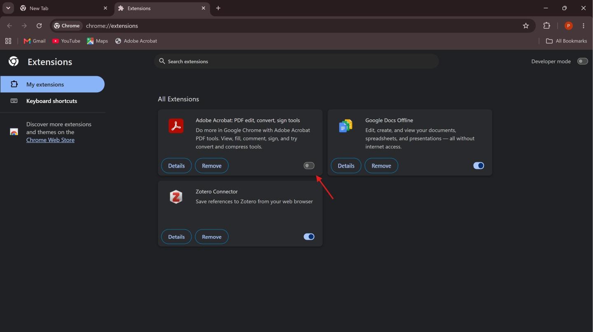
Task: Open the tab search dropdown arrow
Action: pos(8,8)
